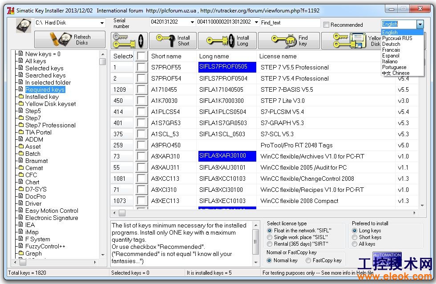Viewport: 436px width, 284px height.
Task: Select Selected keys in the tree
Action: pyautogui.click(x=44, y=68)
